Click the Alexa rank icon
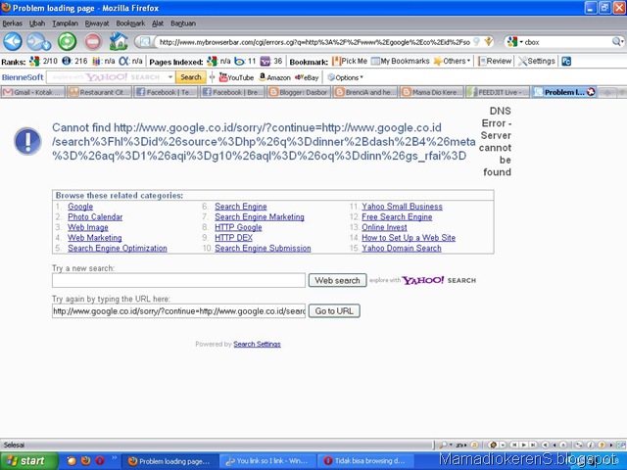Image resolution: width=627 pixels, height=470 pixels. pyautogui.click(x=124, y=61)
